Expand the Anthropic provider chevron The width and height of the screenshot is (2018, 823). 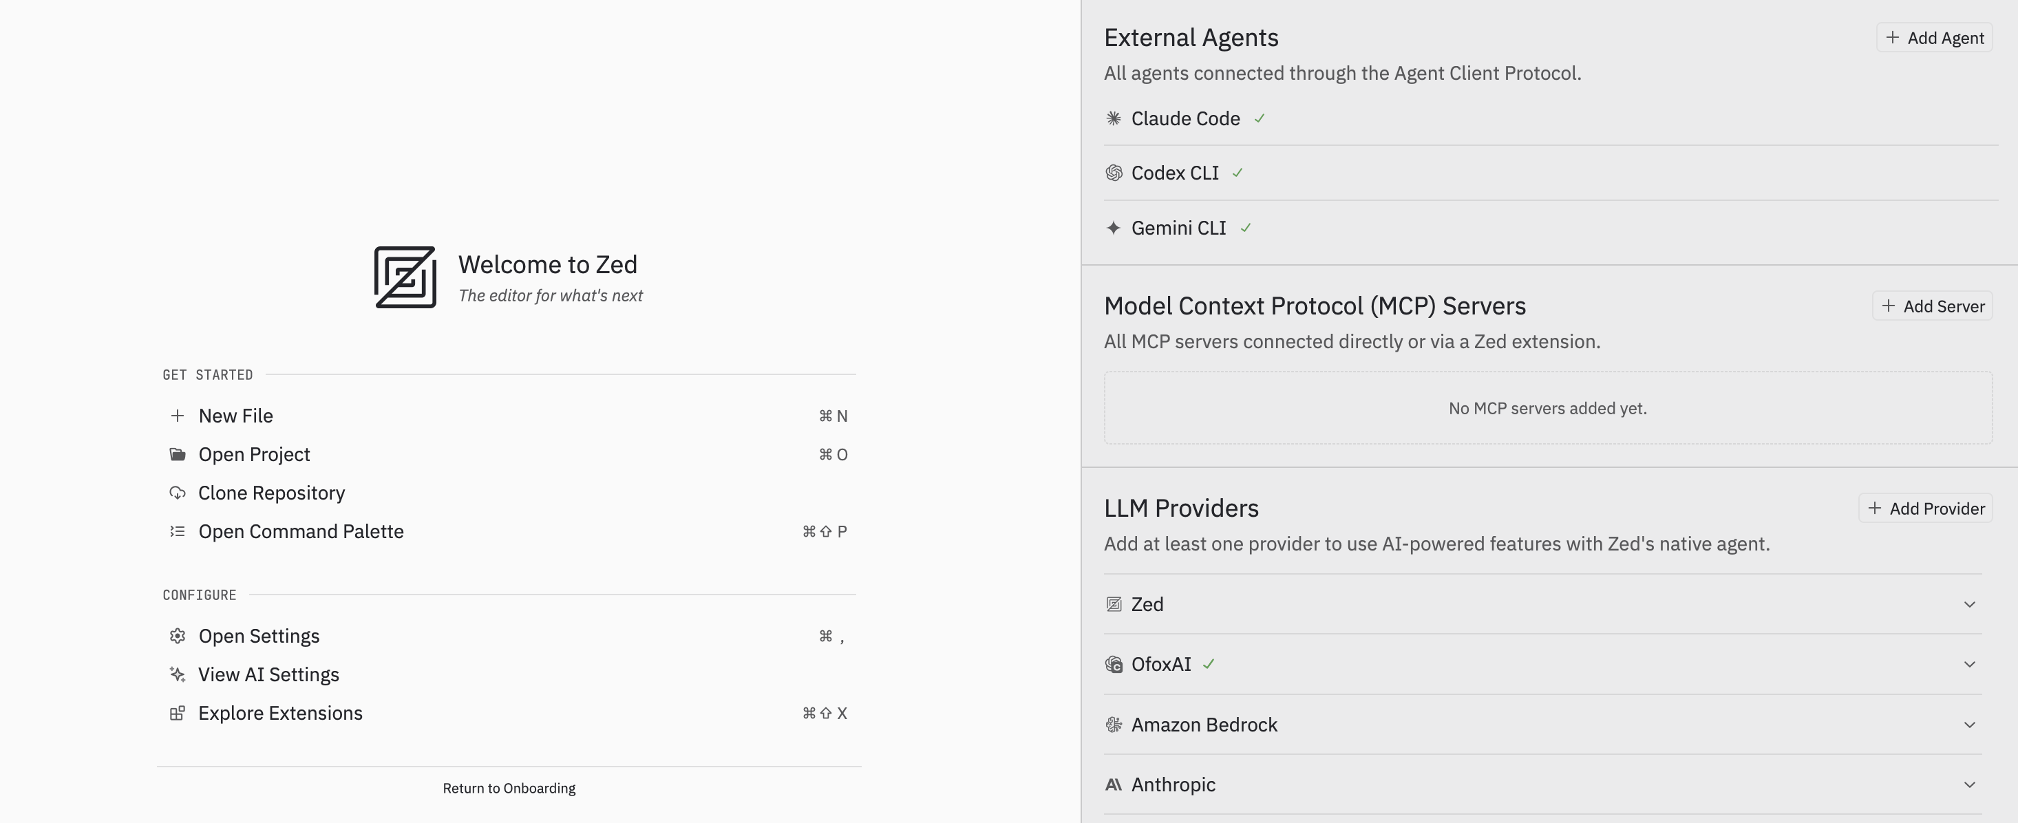coord(1969,784)
